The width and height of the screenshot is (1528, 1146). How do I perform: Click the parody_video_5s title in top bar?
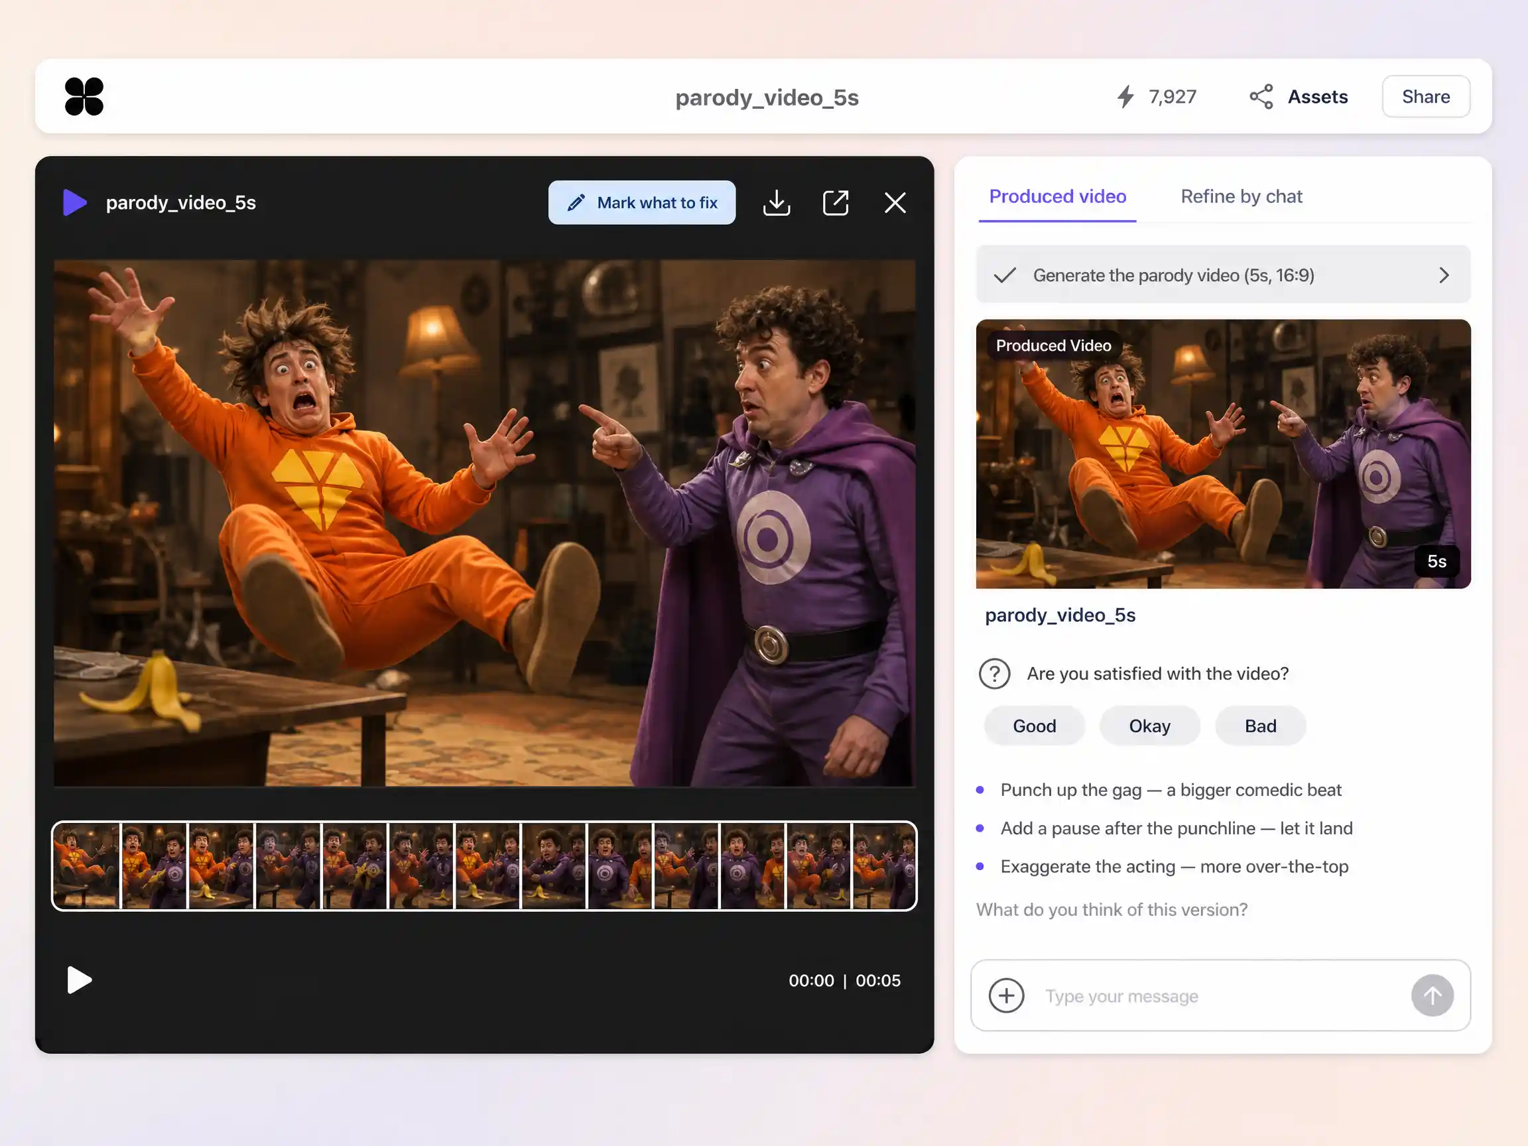[x=767, y=97]
